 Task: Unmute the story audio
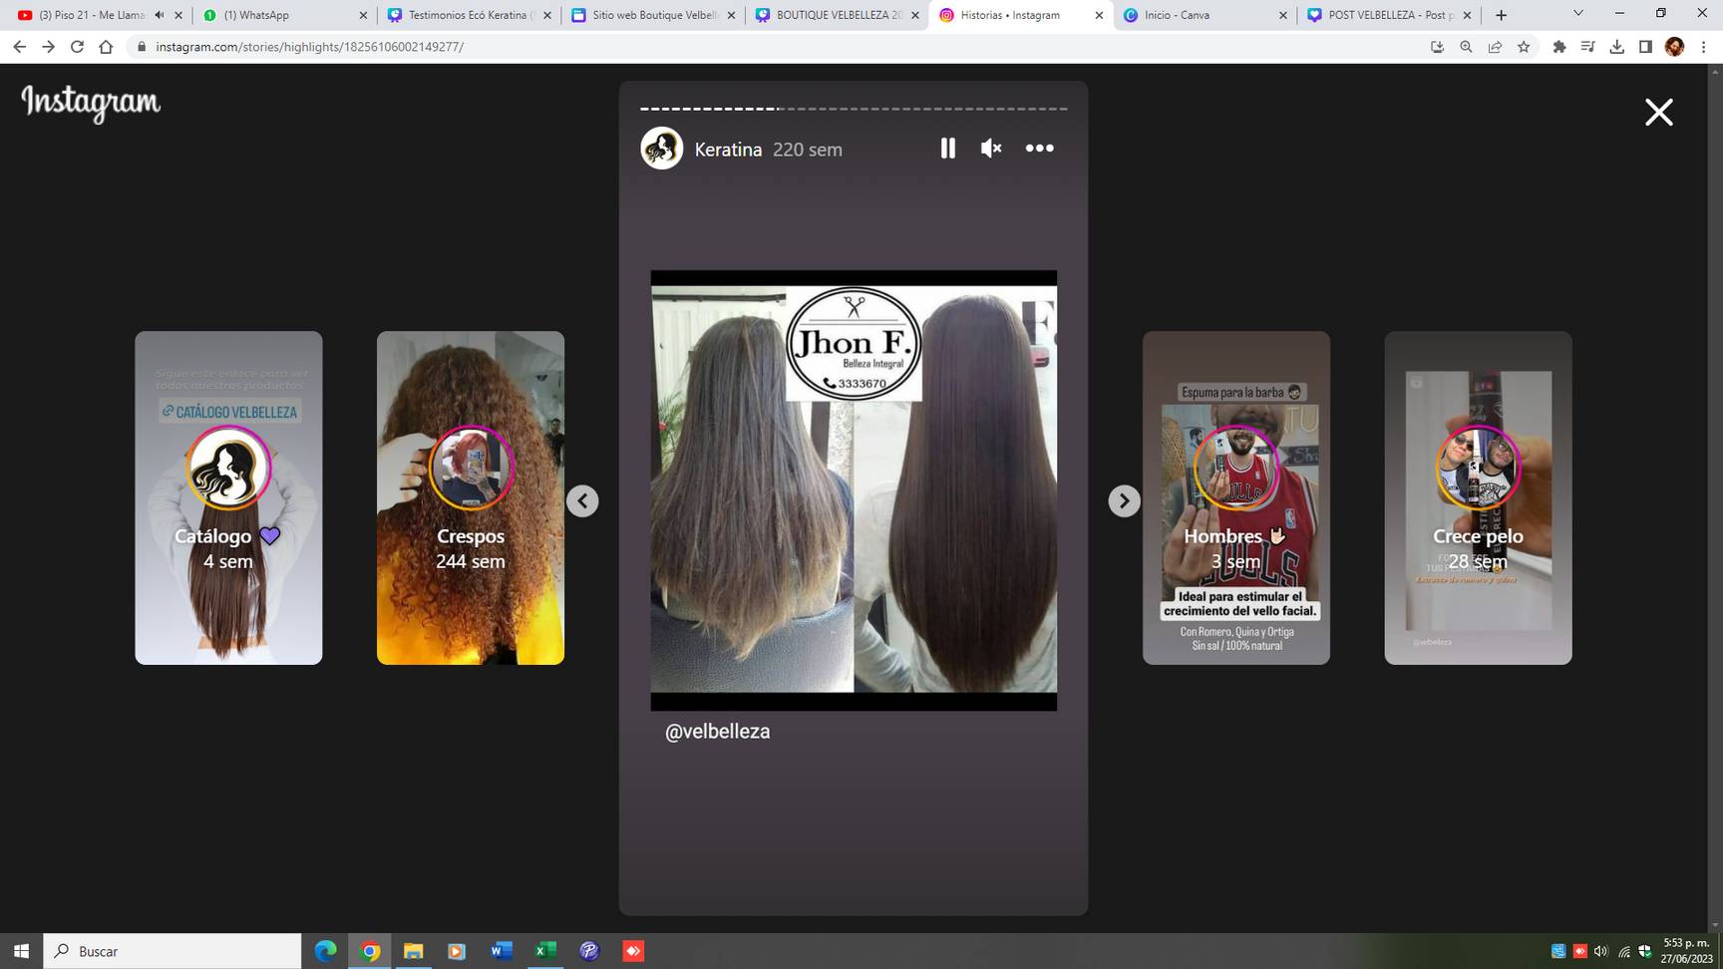point(990,149)
